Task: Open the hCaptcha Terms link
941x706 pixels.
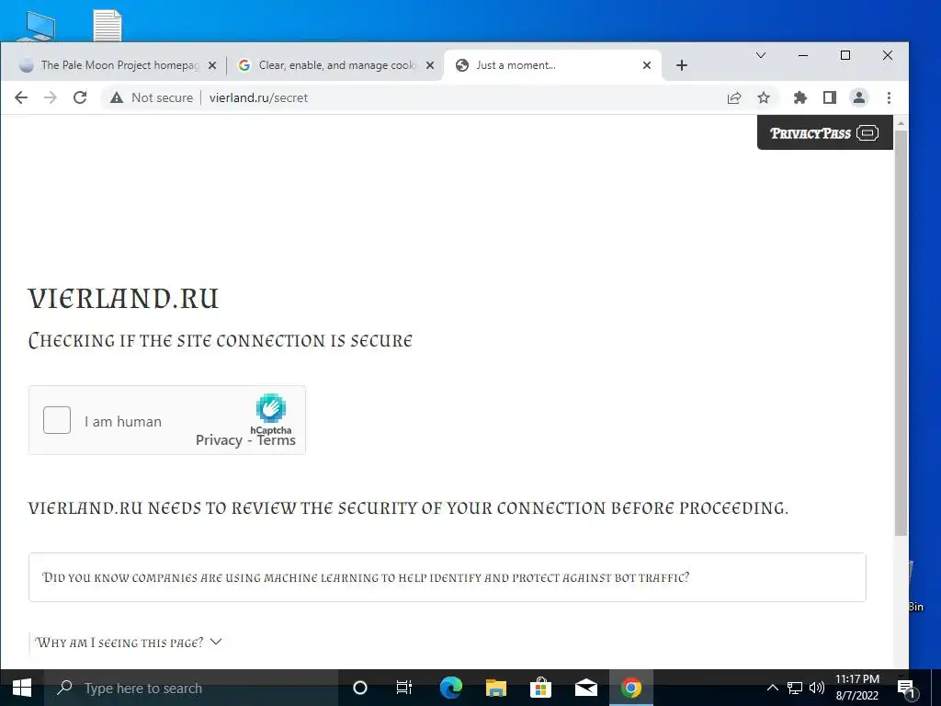Action: (x=276, y=440)
